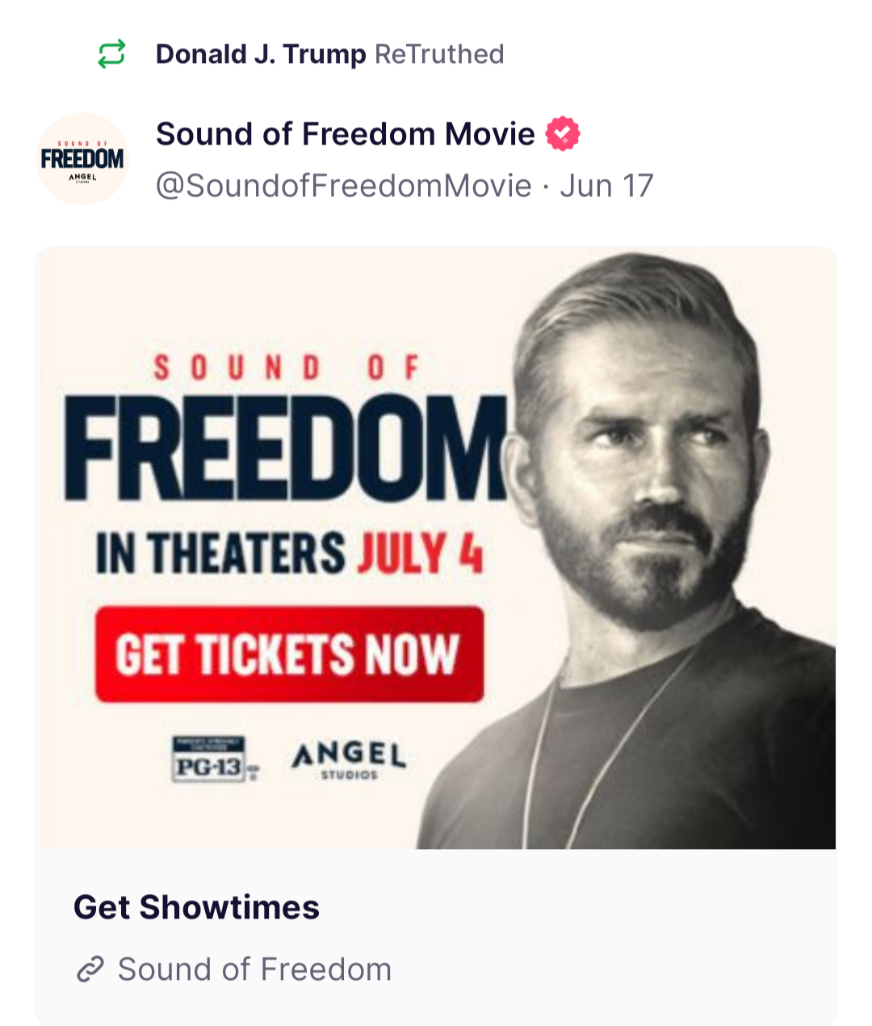Open the Jun 17 post timestamp
This screenshot has height=1026, width=872.
pyautogui.click(x=606, y=186)
